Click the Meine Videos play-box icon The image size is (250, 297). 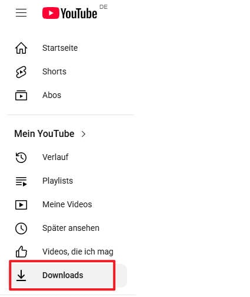coord(21,205)
